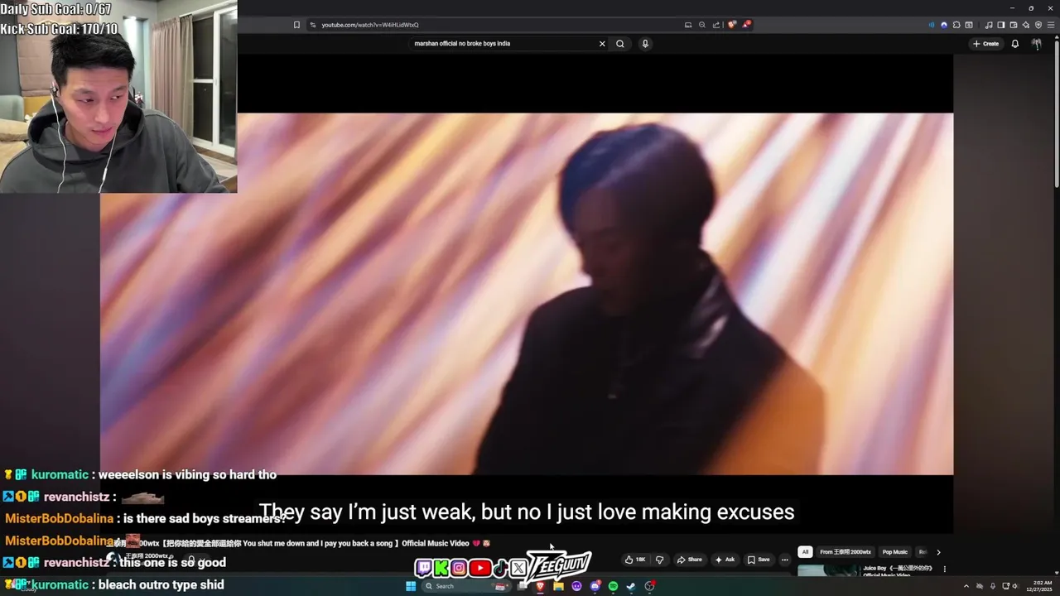This screenshot has height=596, width=1060.
Task: Open OBS Studio in the taskbar
Action: (650, 586)
